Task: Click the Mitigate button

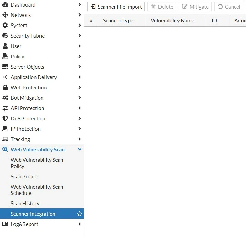Action: point(195,7)
